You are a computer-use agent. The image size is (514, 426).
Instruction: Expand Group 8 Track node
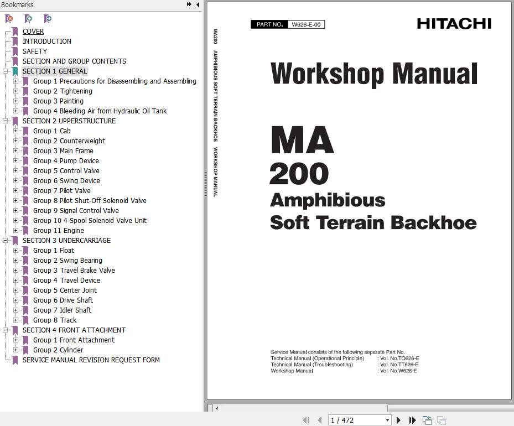(x=15, y=320)
